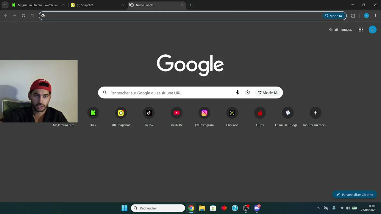
Task: Click Mode IA inside the search box
Action: coord(268,93)
